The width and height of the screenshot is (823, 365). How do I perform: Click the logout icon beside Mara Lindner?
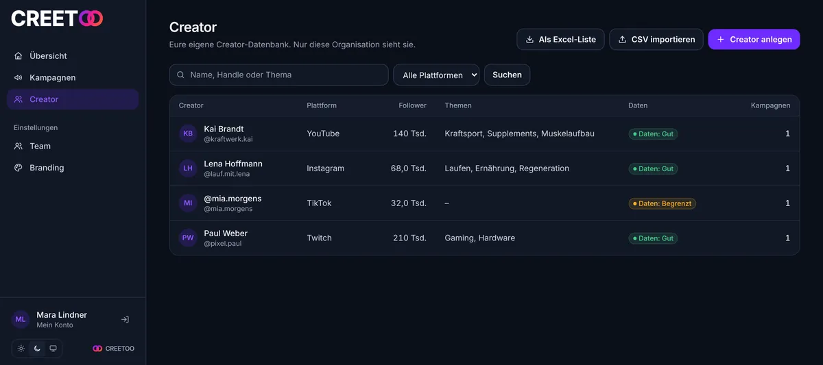tap(125, 320)
